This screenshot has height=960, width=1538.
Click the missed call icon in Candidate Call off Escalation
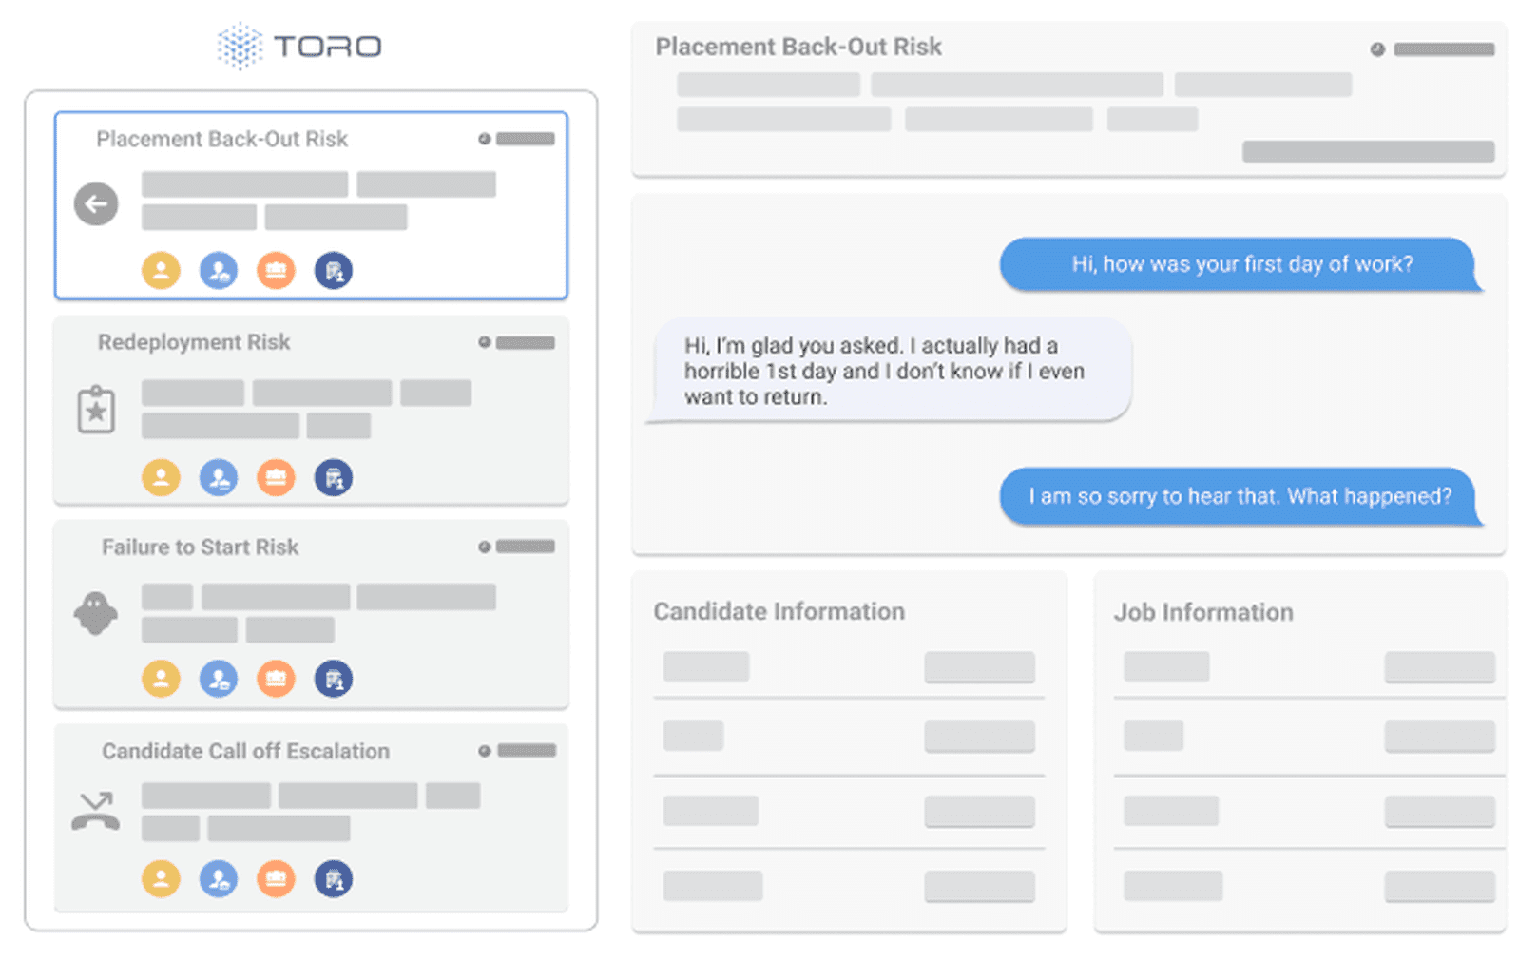click(x=96, y=813)
